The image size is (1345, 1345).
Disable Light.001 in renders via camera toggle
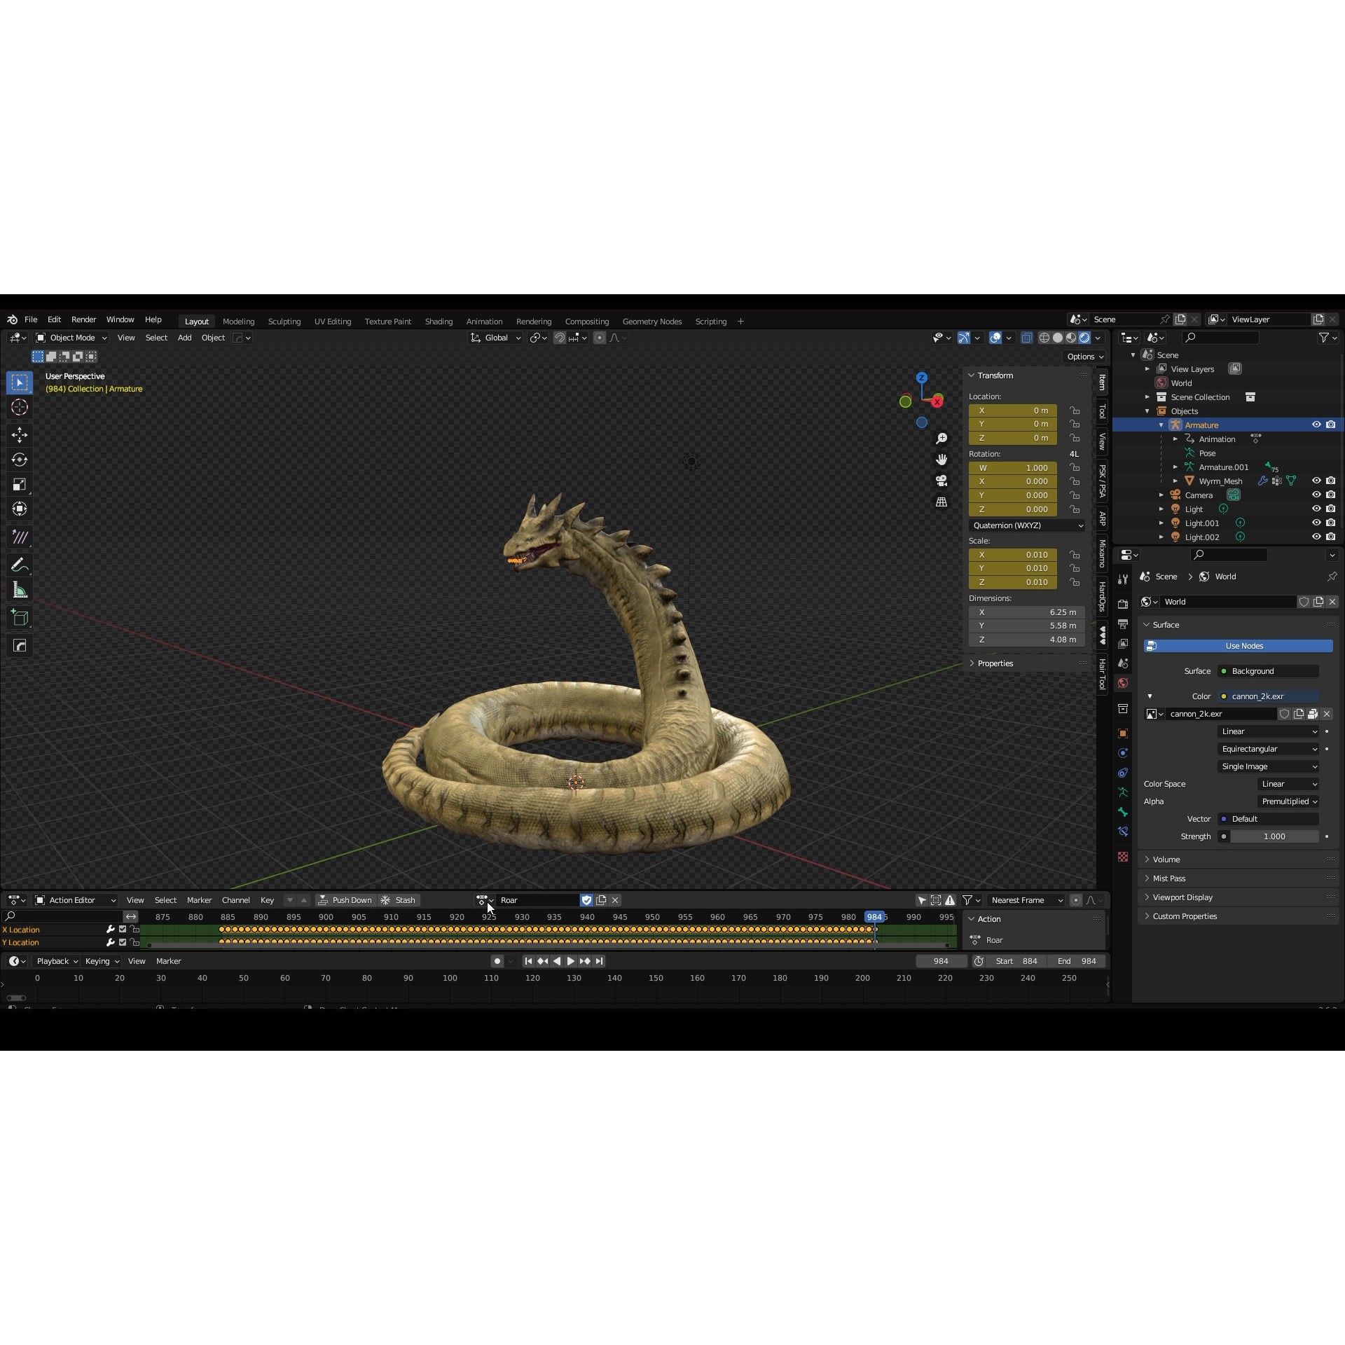tap(1330, 523)
